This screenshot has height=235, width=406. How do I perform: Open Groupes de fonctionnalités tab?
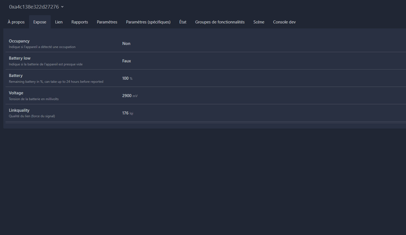[220, 22]
